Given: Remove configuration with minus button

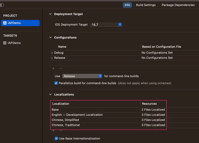Looking at the screenshot, I should coord(61,68).
